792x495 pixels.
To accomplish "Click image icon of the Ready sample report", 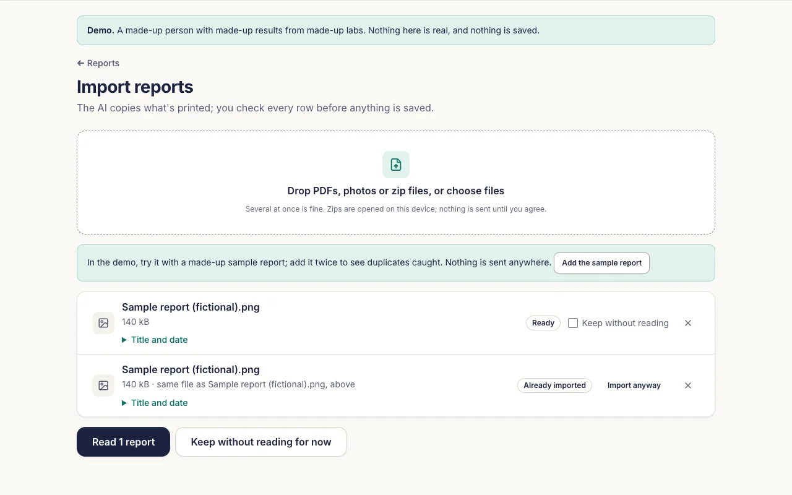I will [103, 323].
